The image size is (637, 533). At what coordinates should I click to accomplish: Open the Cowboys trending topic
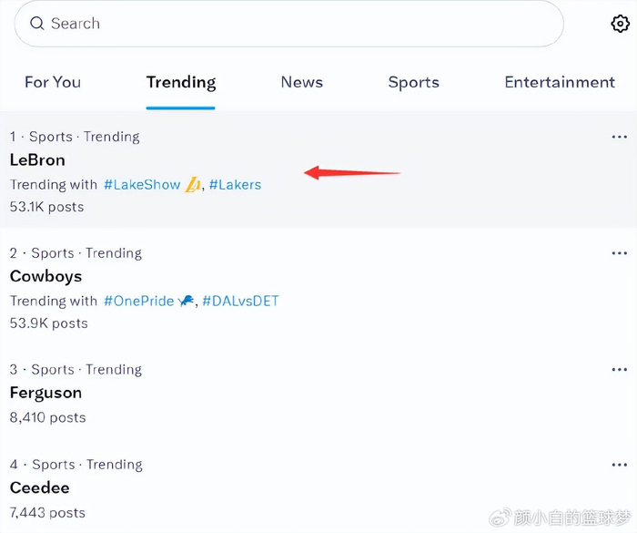(x=45, y=276)
